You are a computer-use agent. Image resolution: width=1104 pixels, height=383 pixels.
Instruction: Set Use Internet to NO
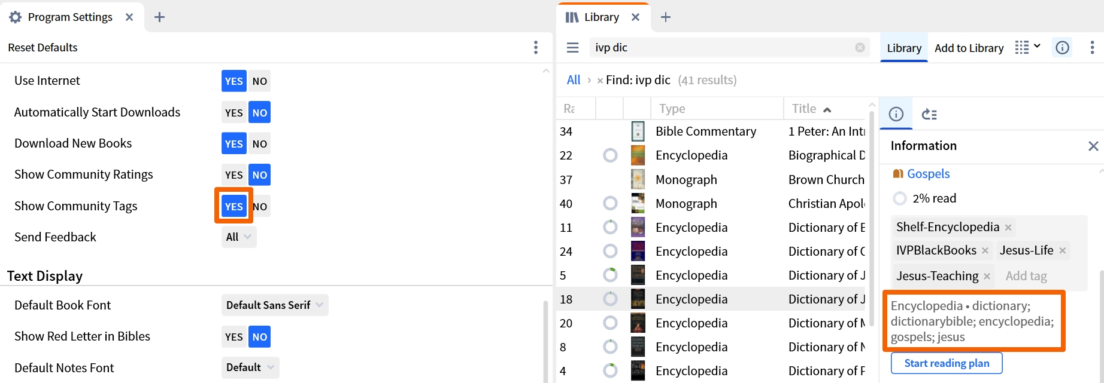pos(259,81)
